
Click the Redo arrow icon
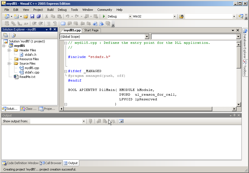click(77, 16)
